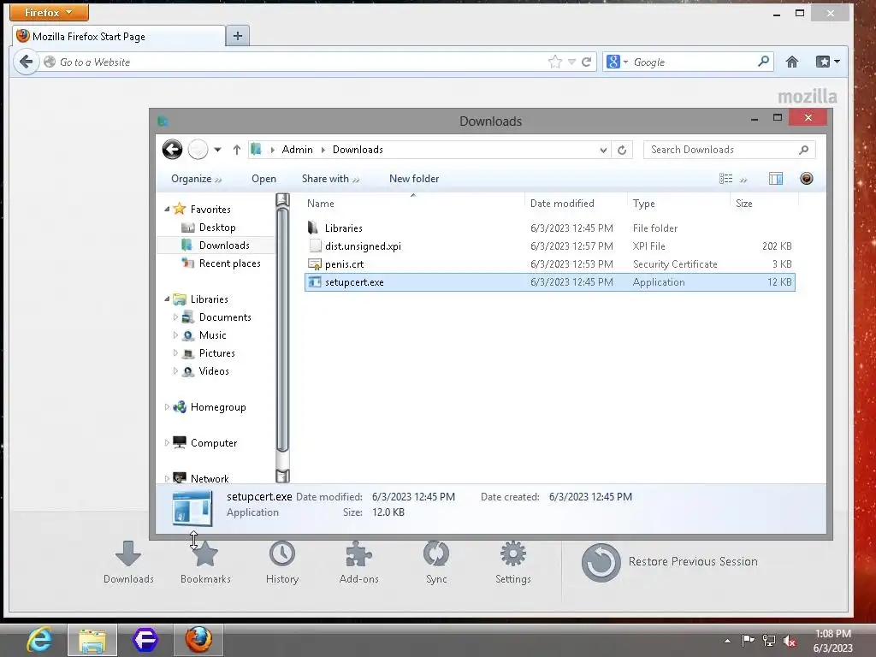
Task: Refresh the Downloads folder
Action: point(622,150)
